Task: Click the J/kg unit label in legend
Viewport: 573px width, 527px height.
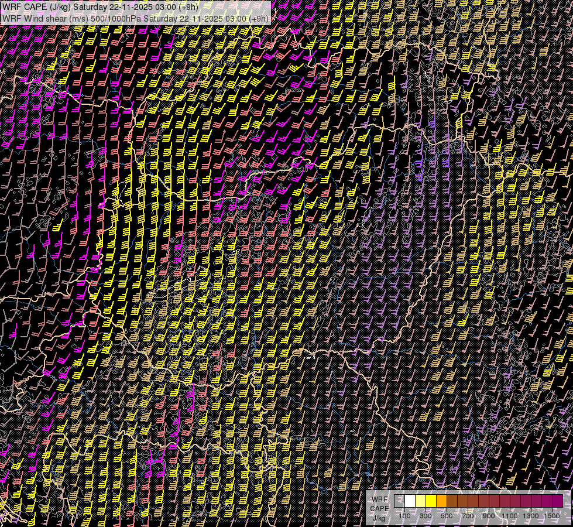Action: coord(379,518)
